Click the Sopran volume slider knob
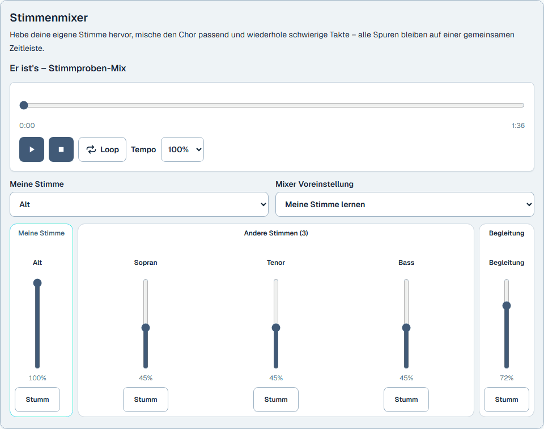Screen dimensions: 544x429 click(x=146, y=328)
